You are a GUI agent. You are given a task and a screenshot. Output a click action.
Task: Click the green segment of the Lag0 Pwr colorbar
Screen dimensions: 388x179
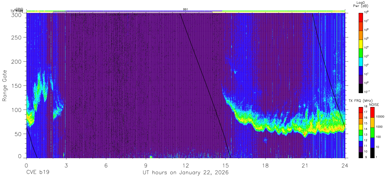(x=361, y=52)
